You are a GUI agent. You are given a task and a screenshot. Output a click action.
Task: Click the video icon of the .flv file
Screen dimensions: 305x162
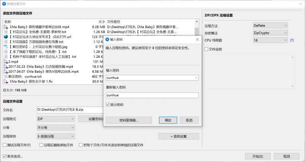pyautogui.click(x=5, y=81)
